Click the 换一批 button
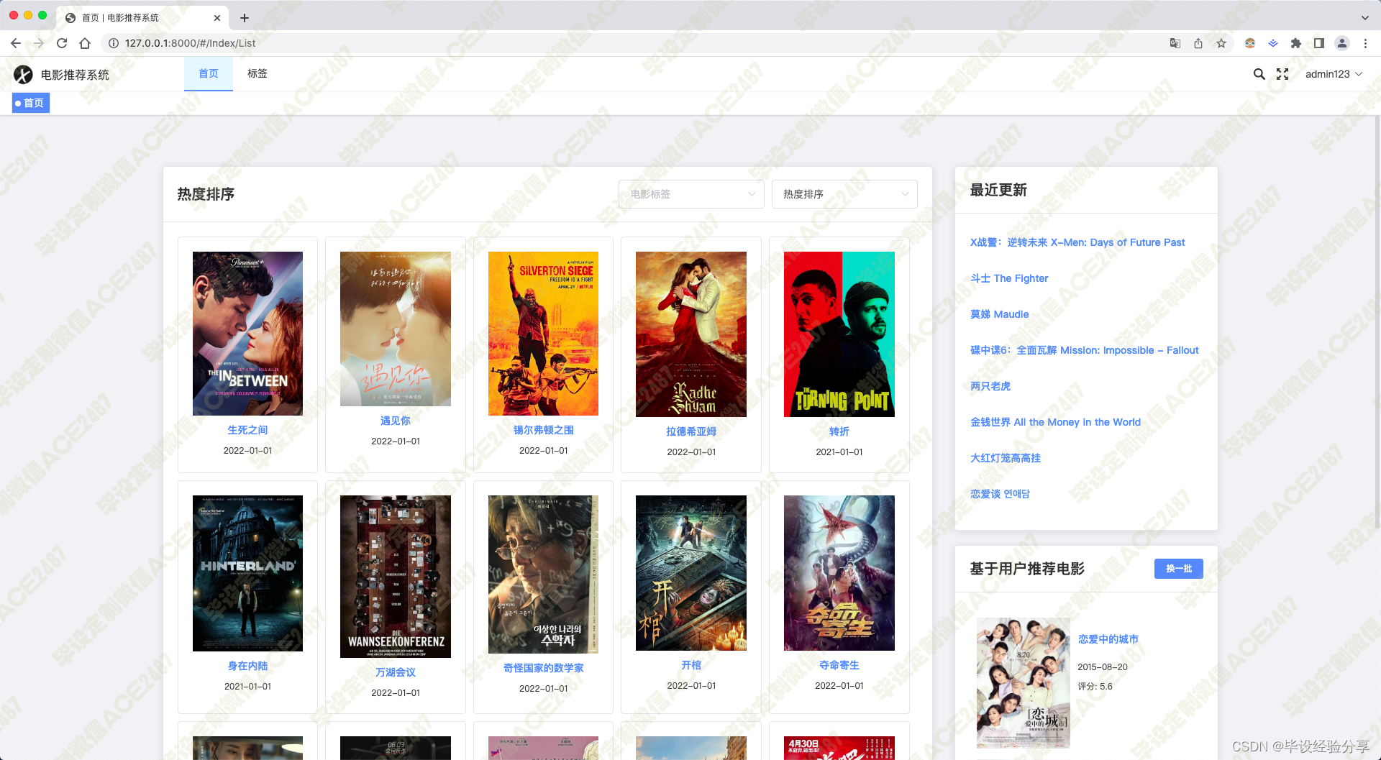The height and width of the screenshot is (760, 1381). click(x=1178, y=569)
